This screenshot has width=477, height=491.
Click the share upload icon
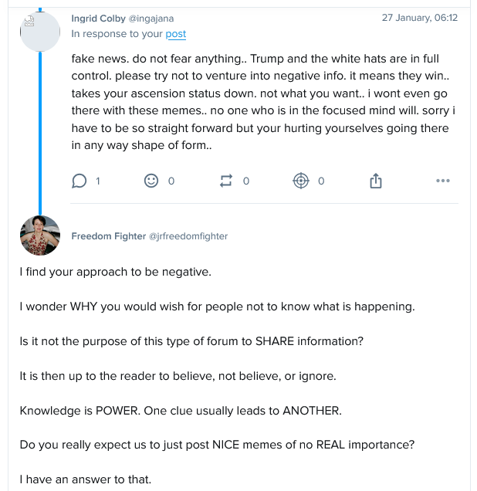[376, 181]
